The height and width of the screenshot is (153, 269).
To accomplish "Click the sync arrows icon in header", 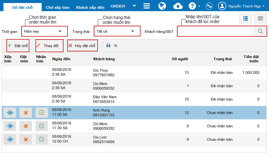I will (209, 6).
